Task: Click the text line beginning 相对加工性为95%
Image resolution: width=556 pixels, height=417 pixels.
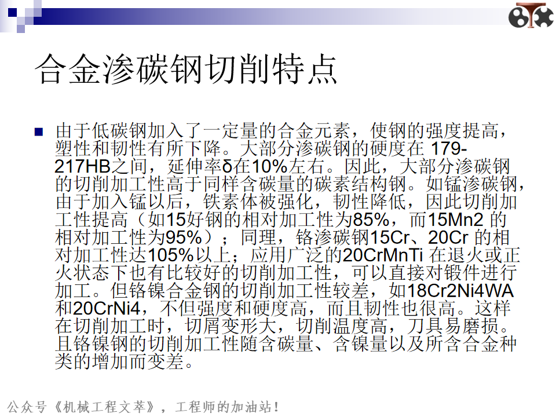Action: point(282,237)
